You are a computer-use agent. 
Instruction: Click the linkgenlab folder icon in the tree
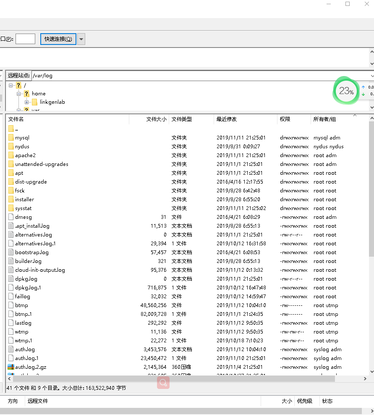click(x=35, y=102)
